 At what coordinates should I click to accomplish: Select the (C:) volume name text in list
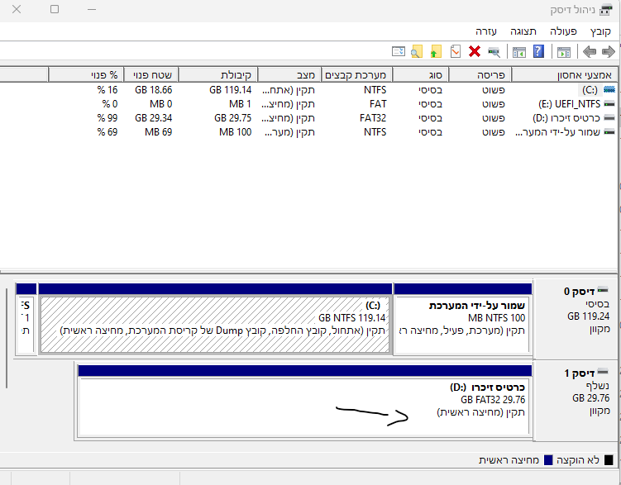tap(590, 90)
